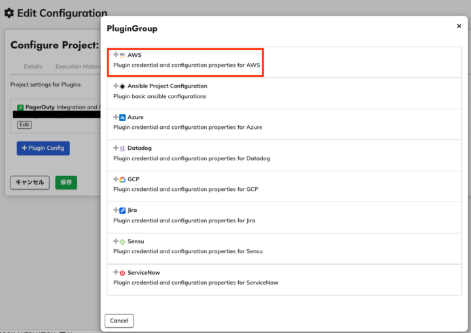This screenshot has width=471, height=333.
Task: Pick the GCP plugin group title
Action: 133,179
